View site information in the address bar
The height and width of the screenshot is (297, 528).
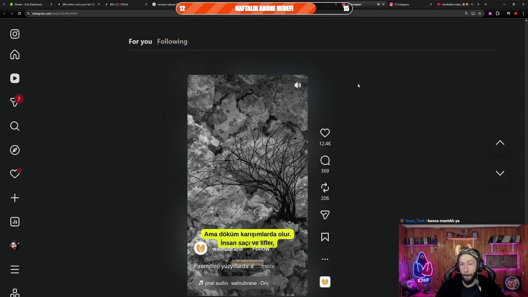(28, 13)
